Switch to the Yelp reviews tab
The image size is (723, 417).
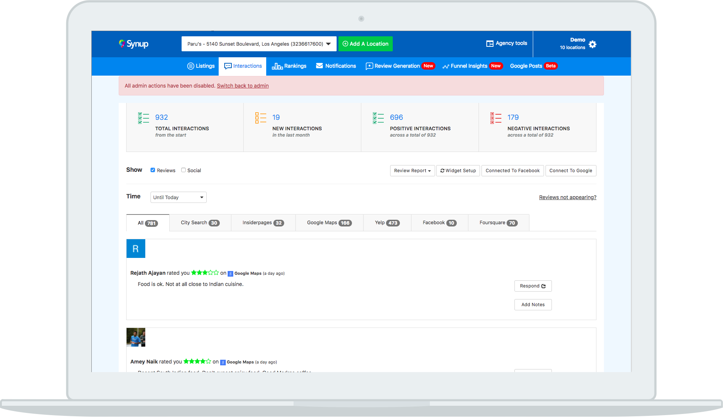click(387, 223)
